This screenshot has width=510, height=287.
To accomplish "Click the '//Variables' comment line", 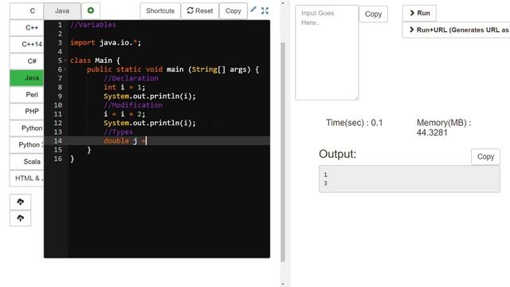I will click(93, 25).
